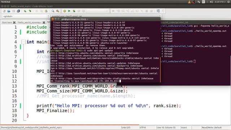The image size is (231, 130).
Task: Switch to Start here tab
Action: [x=7, y=22]
